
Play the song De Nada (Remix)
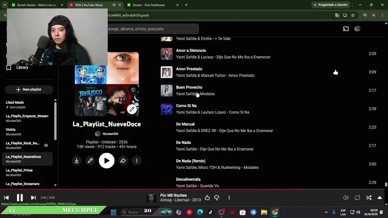tap(191, 161)
